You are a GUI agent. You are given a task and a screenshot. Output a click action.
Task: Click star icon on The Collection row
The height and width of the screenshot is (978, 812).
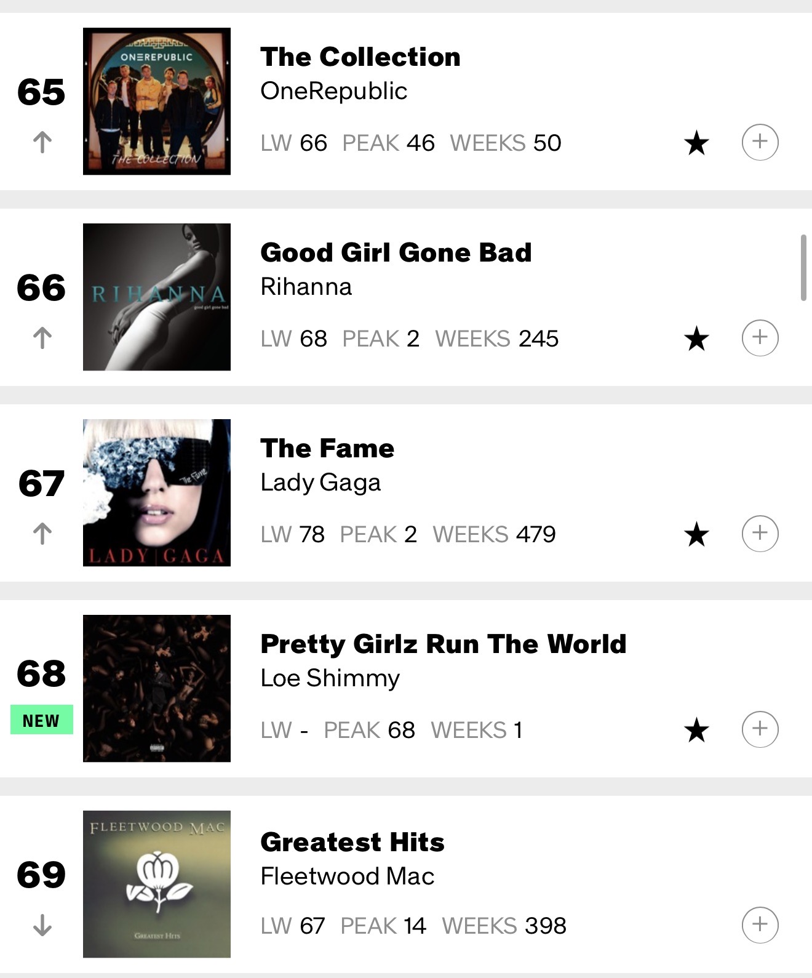[x=696, y=143]
